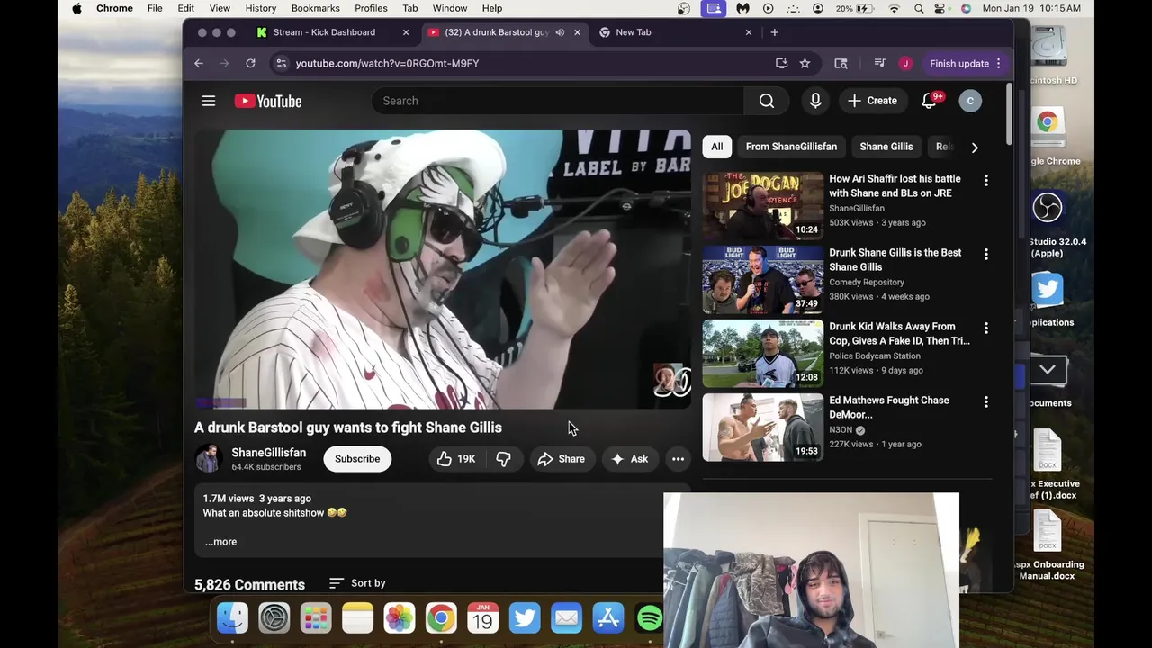Open options for Ari Shaffir video
This screenshot has width=1152, height=648.
(x=985, y=181)
